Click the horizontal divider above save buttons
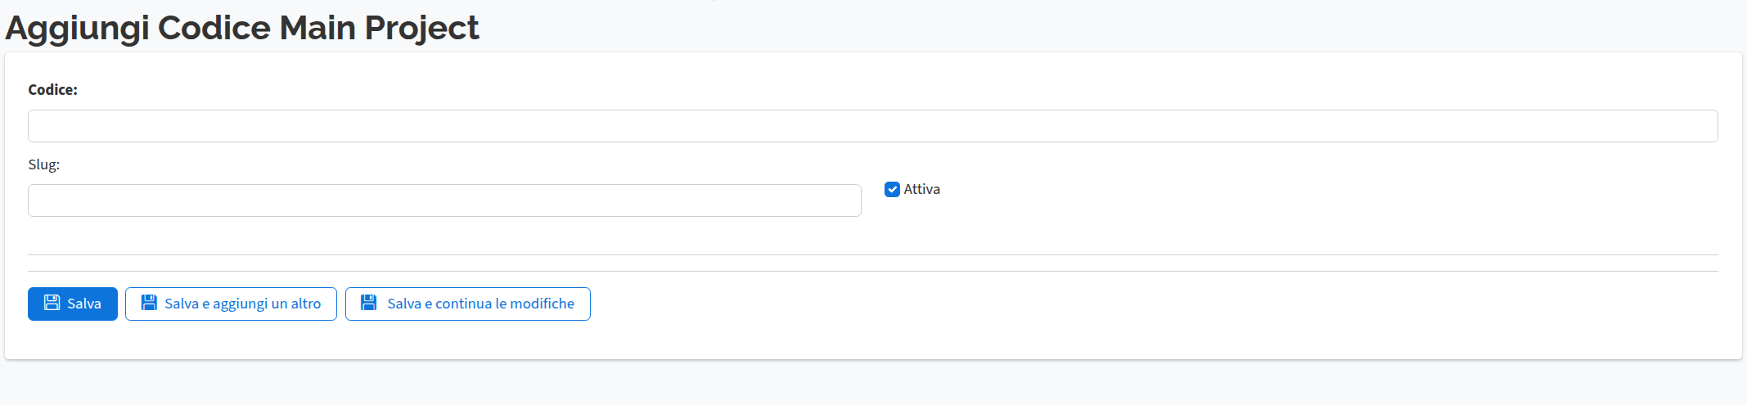 [x=872, y=271]
